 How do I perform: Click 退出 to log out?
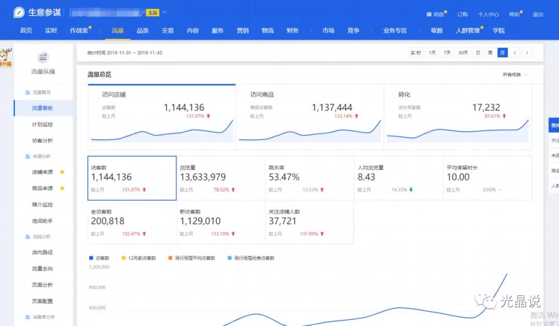[538, 14]
